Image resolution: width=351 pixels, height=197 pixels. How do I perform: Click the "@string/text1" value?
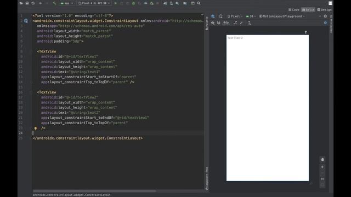click(84, 72)
